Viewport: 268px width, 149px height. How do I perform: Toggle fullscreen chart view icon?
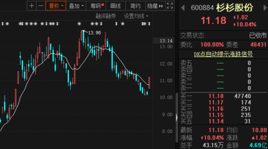[170, 6]
